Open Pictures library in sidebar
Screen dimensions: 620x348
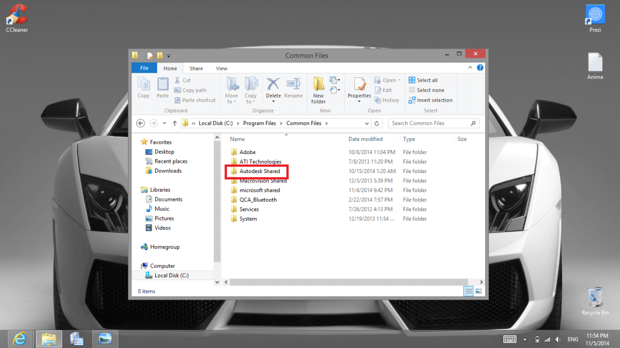(x=160, y=219)
